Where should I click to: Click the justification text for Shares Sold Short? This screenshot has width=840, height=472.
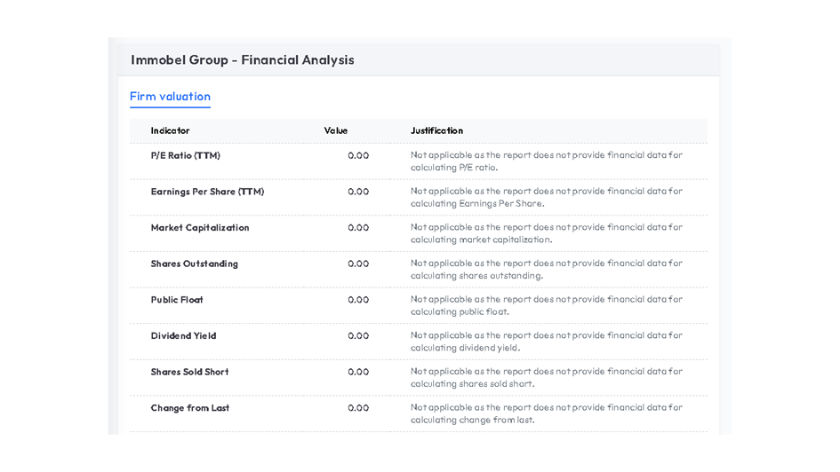pyautogui.click(x=546, y=378)
